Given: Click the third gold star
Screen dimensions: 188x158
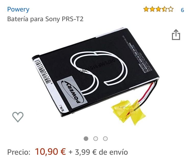Looking at the screenshot, I should coord(158,9).
